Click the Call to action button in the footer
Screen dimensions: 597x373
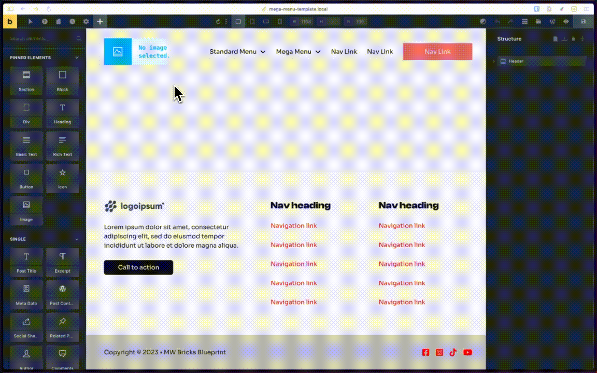(x=138, y=267)
